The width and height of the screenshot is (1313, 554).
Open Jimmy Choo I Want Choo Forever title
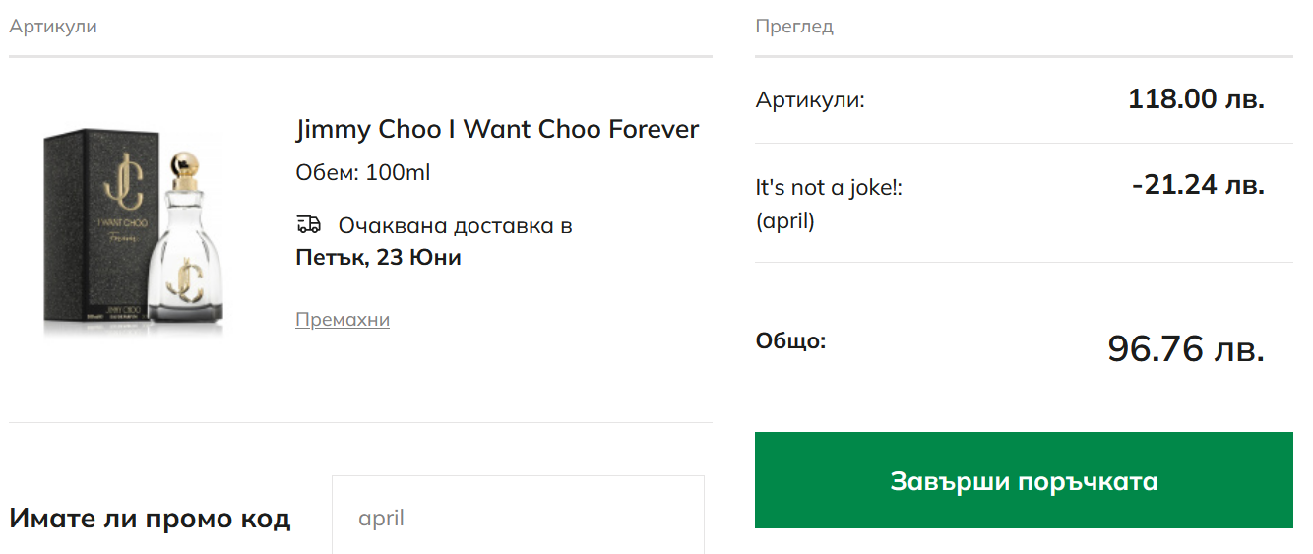click(497, 129)
